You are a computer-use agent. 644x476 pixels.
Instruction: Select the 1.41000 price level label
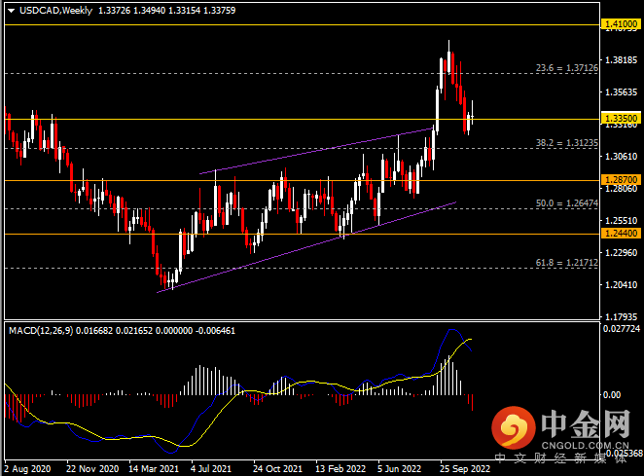(x=620, y=24)
